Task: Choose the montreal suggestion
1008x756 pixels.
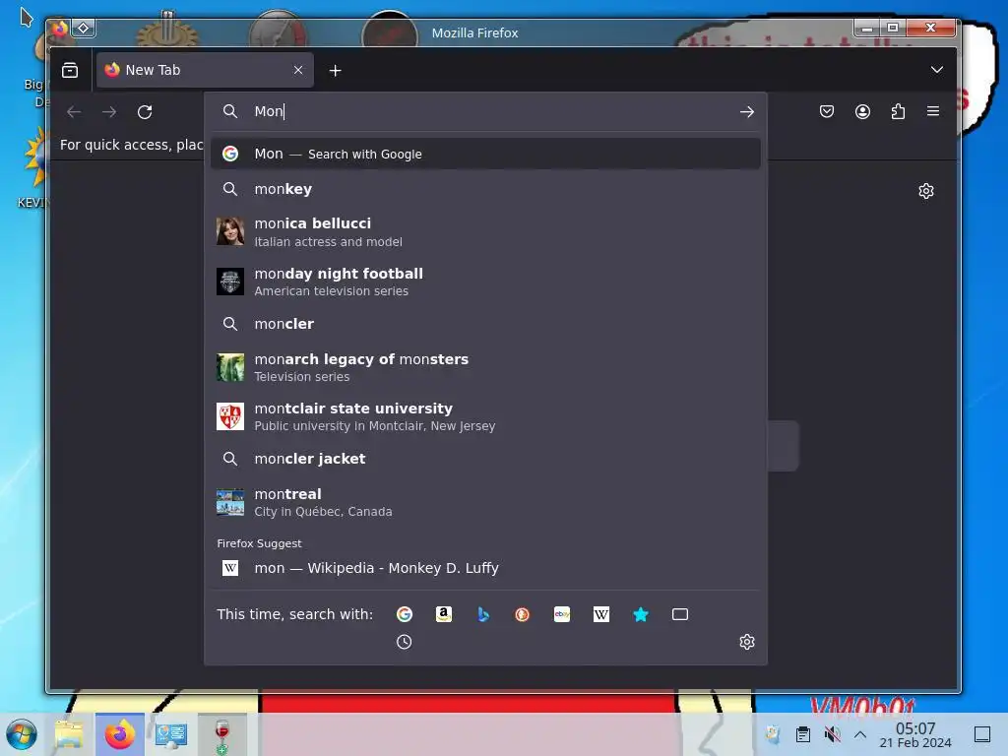Action: click(x=485, y=502)
